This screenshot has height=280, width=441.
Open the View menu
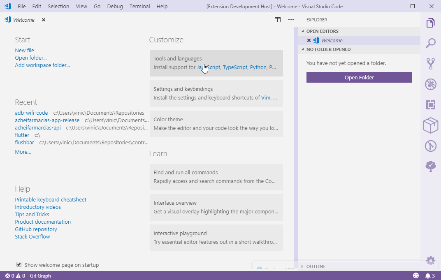[81, 6]
